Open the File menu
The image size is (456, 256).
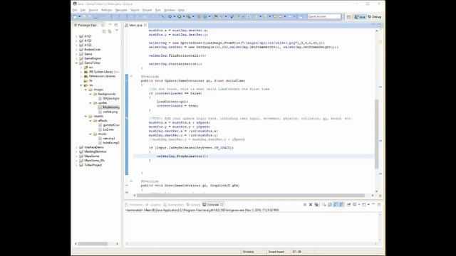point(75,10)
